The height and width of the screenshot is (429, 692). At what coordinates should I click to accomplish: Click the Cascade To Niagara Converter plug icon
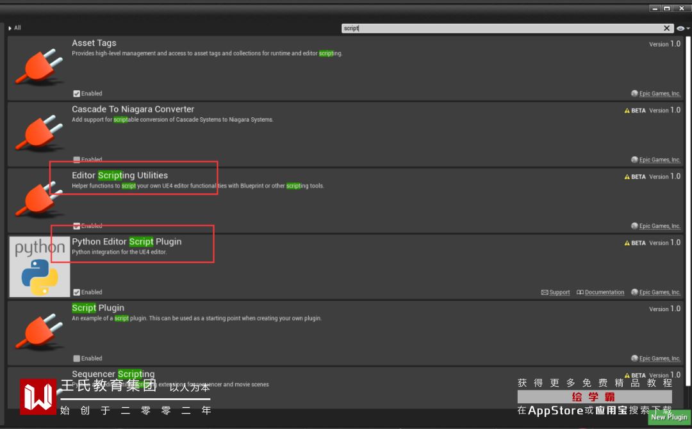39,133
